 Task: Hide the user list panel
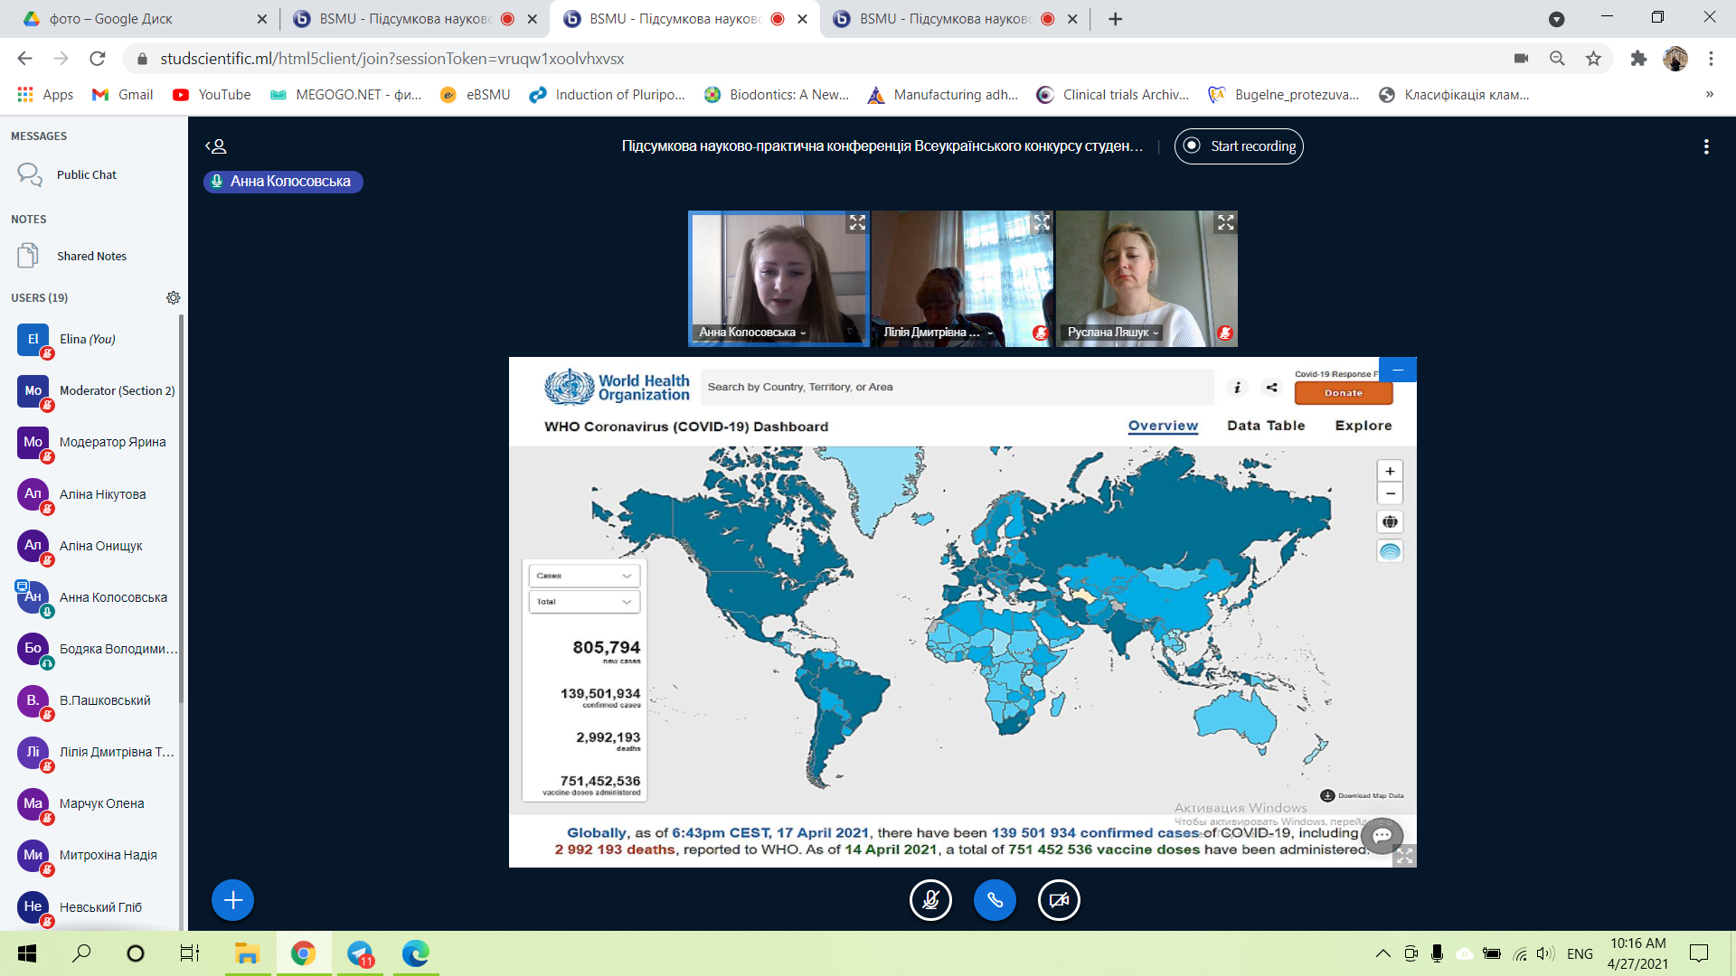pyautogui.click(x=215, y=146)
